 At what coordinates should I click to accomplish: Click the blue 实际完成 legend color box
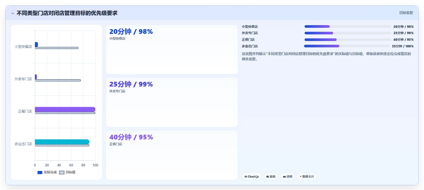point(40,173)
